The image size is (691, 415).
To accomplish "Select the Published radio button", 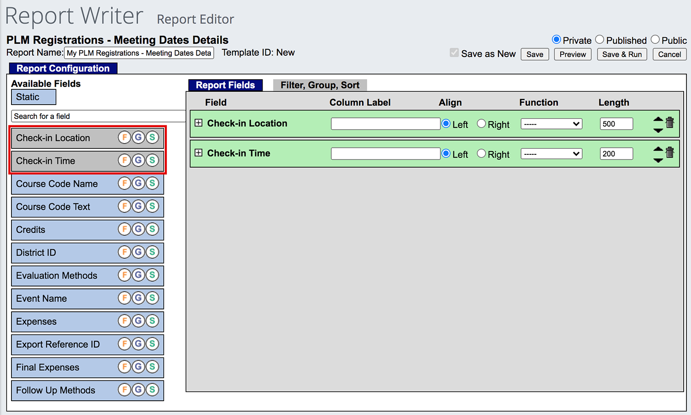I will pyautogui.click(x=599, y=40).
